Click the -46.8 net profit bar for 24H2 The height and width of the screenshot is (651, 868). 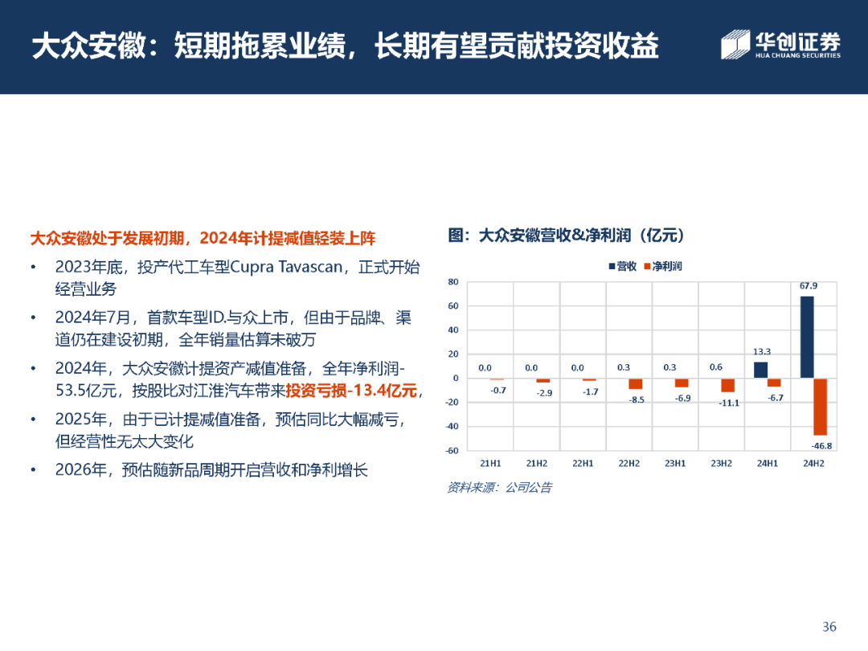pyautogui.click(x=820, y=406)
